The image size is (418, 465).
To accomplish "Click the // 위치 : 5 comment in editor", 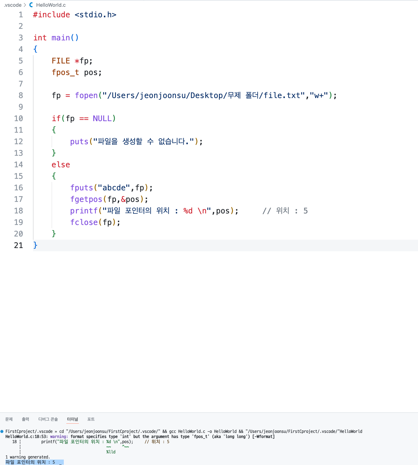I will click(x=285, y=211).
